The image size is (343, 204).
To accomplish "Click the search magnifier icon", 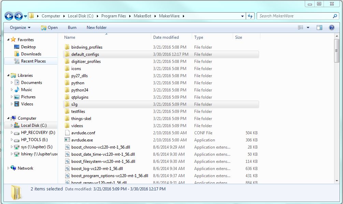I will point(335,16).
